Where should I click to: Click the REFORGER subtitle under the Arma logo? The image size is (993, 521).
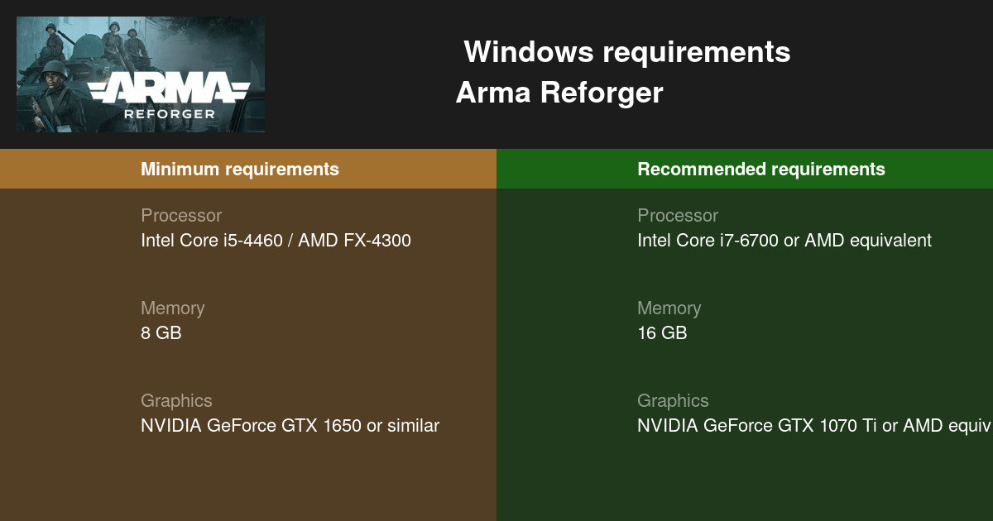tap(170, 113)
